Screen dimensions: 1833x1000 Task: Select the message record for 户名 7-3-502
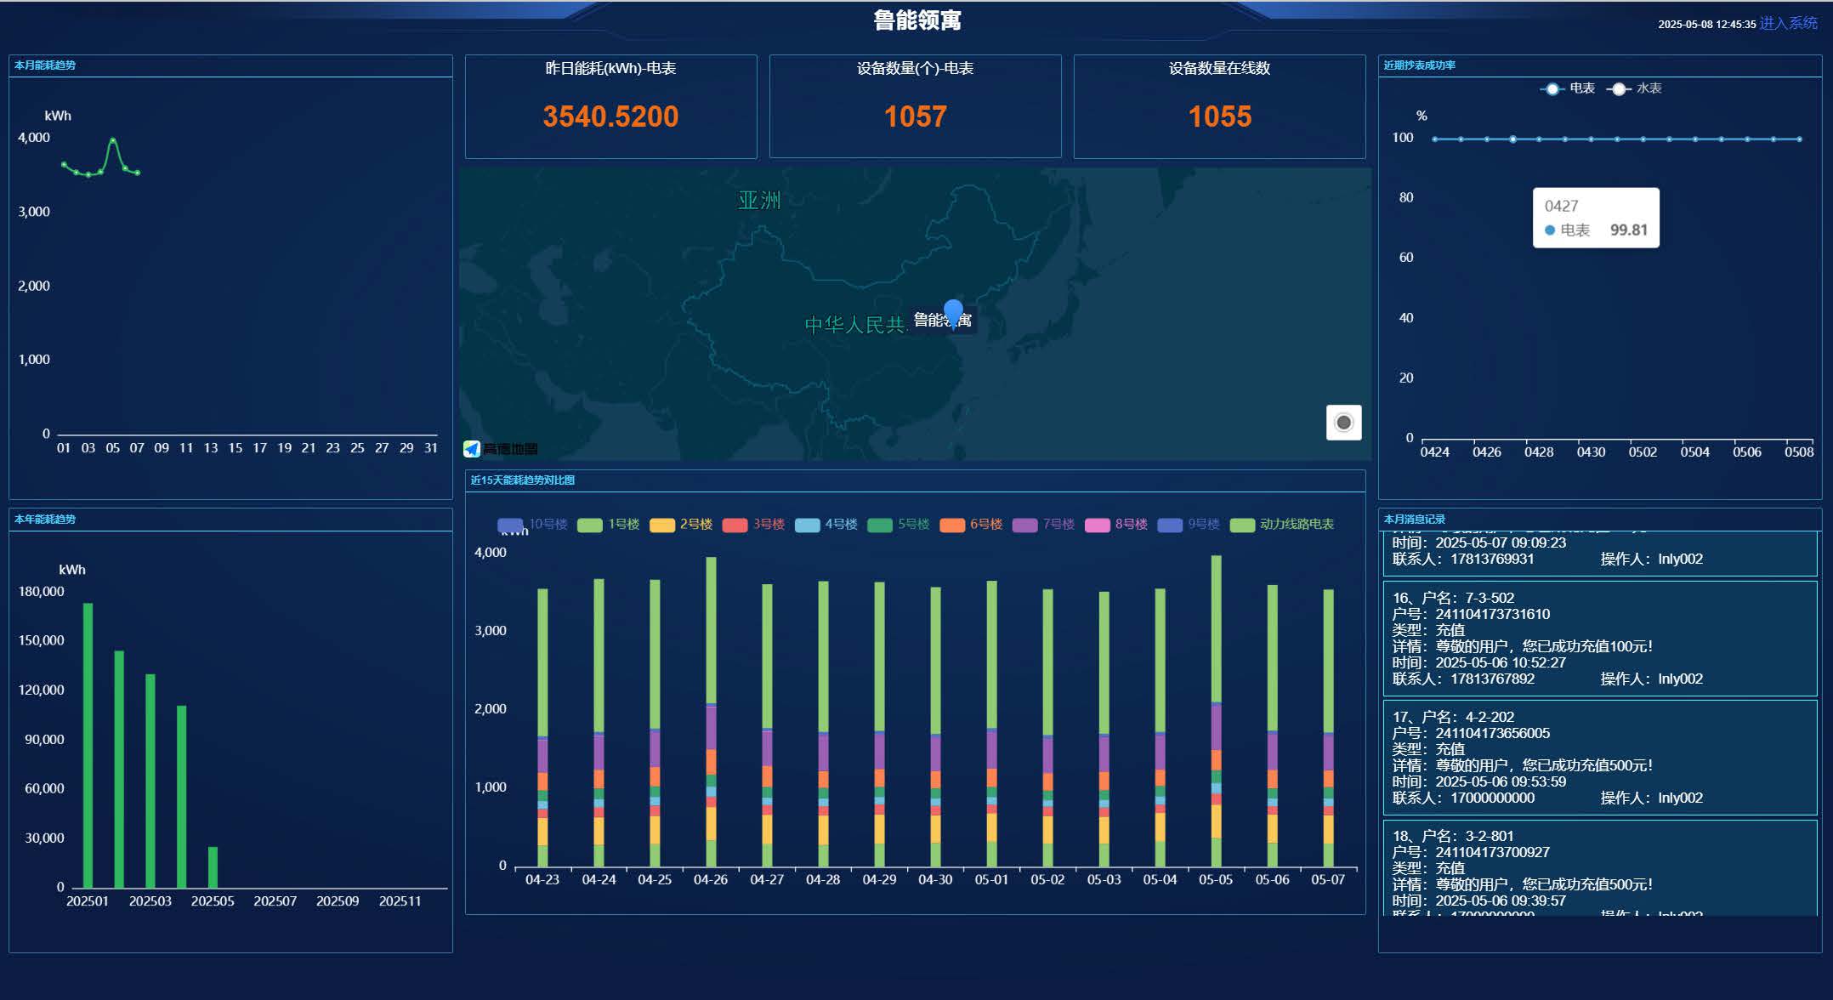pyautogui.click(x=1599, y=638)
